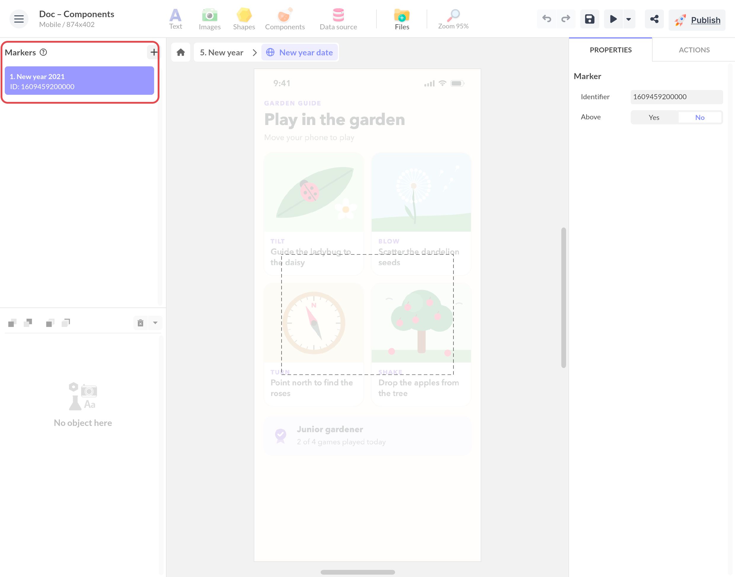This screenshot has width=735, height=577.
Task: Open the Shapes tool
Action: [244, 19]
